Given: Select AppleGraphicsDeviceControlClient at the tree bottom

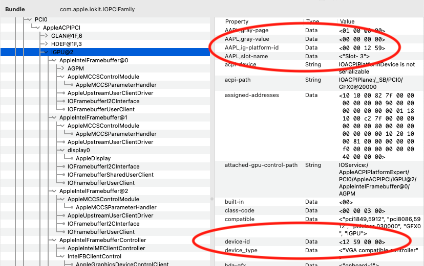Looking at the screenshot, I should coord(122,264).
